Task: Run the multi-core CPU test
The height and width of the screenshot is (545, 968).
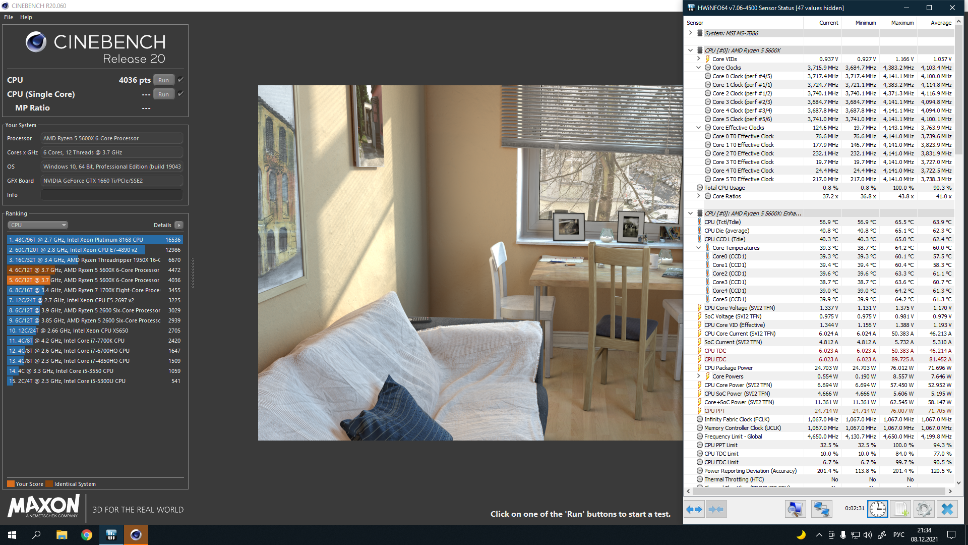Action: tap(163, 80)
